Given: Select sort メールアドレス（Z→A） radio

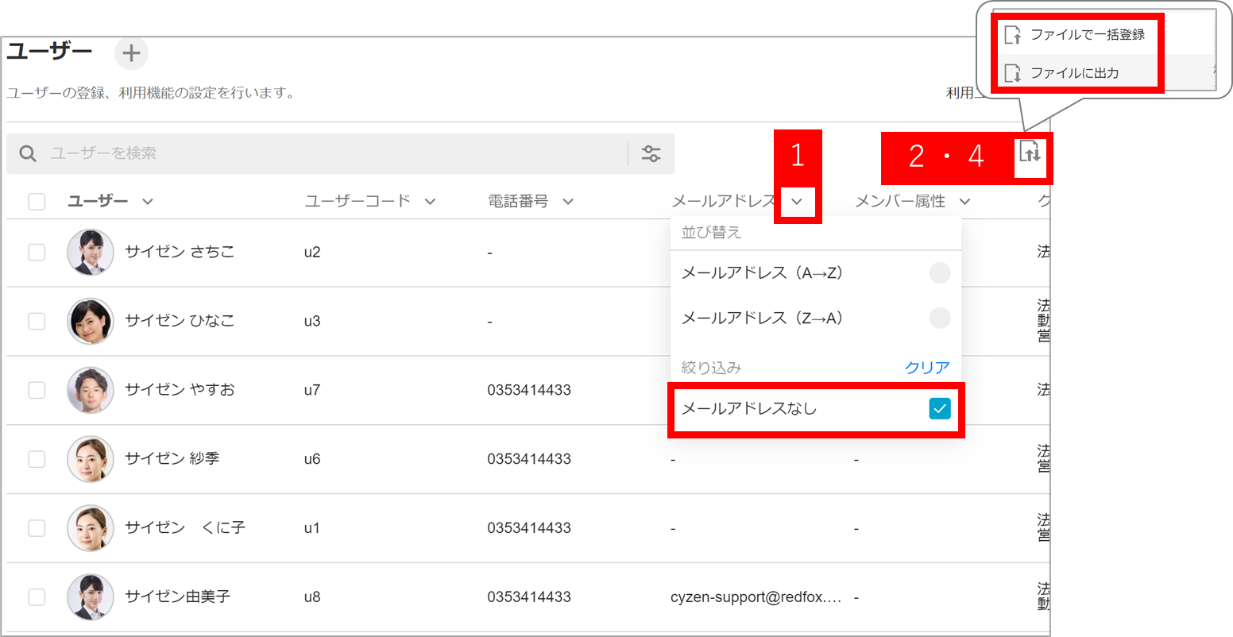Looking at the screenshot, I should point(940,318).
